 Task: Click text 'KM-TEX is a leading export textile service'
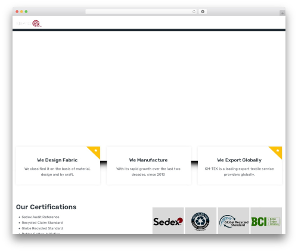[x=240, y=169]
